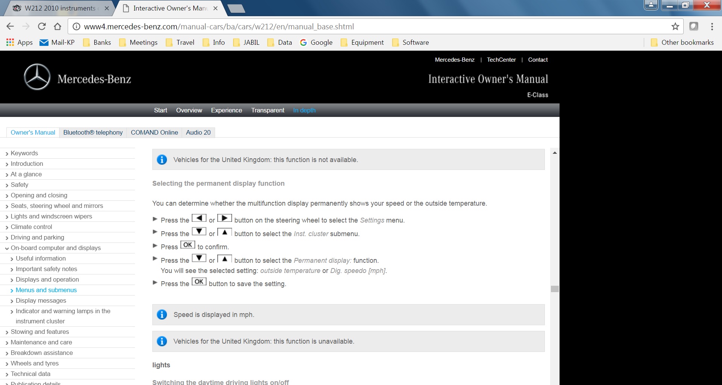722x385 pixels.
Task: Open the Apps grid shortcut
Action: pos(20,42)
